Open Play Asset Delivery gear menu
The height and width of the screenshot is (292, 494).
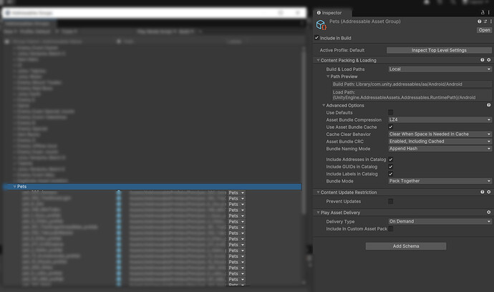click(x=489, y=213)
